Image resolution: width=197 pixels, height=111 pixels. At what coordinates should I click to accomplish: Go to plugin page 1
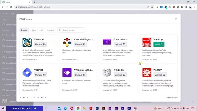point(27,97)
